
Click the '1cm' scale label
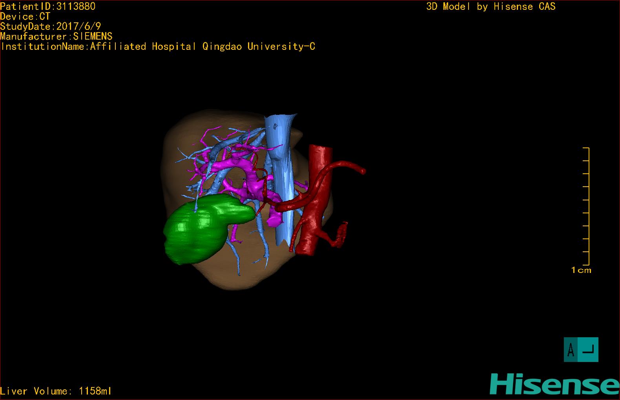581,270
